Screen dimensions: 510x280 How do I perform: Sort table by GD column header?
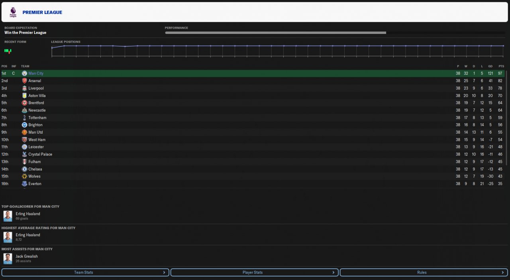point(490,66)
